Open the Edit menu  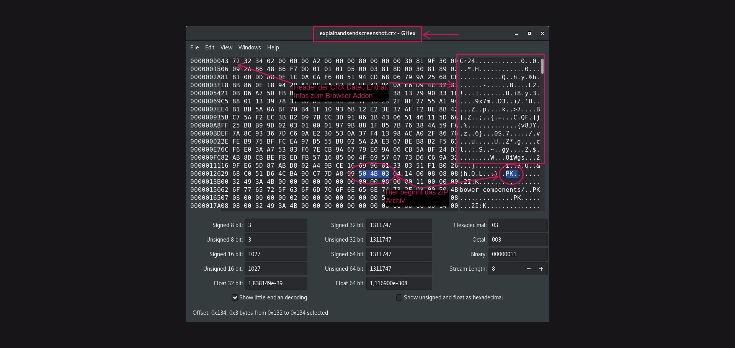pos(209,47)
